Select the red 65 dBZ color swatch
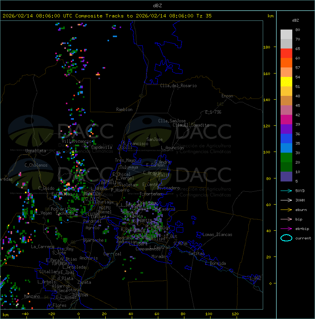Image resolution: width=315 pixels, height=319 pixels. [x=286, y=53]
